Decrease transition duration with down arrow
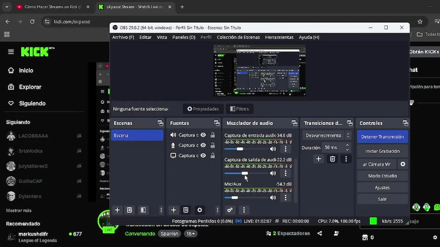The height and width of the screenshot is (247, 440). pos(347,150)
